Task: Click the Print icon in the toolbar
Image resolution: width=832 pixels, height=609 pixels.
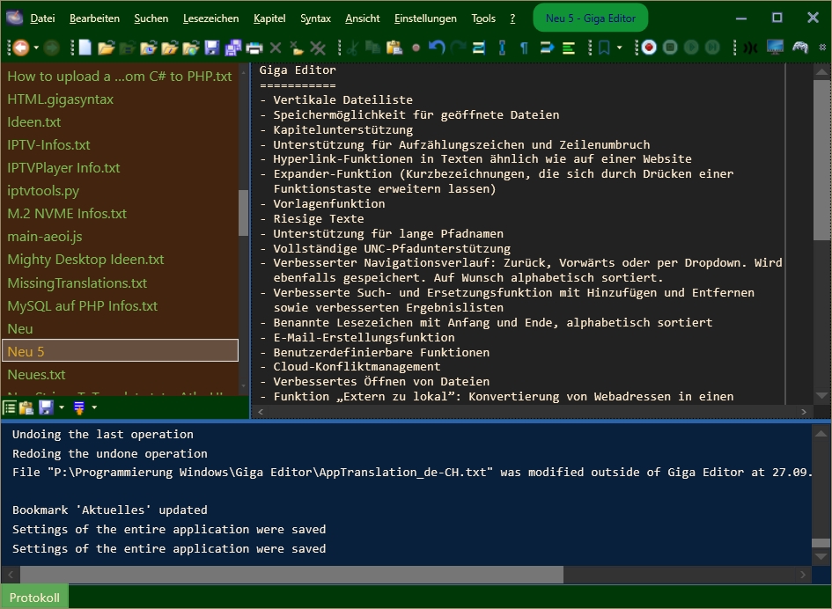Action: [254, 48]
